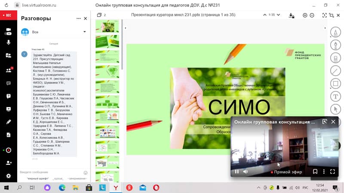Image resolution: width=344 pixels, height=193 pixels.
Task: Close the Разговоры chat panel
Action: (x=86, y=18)
